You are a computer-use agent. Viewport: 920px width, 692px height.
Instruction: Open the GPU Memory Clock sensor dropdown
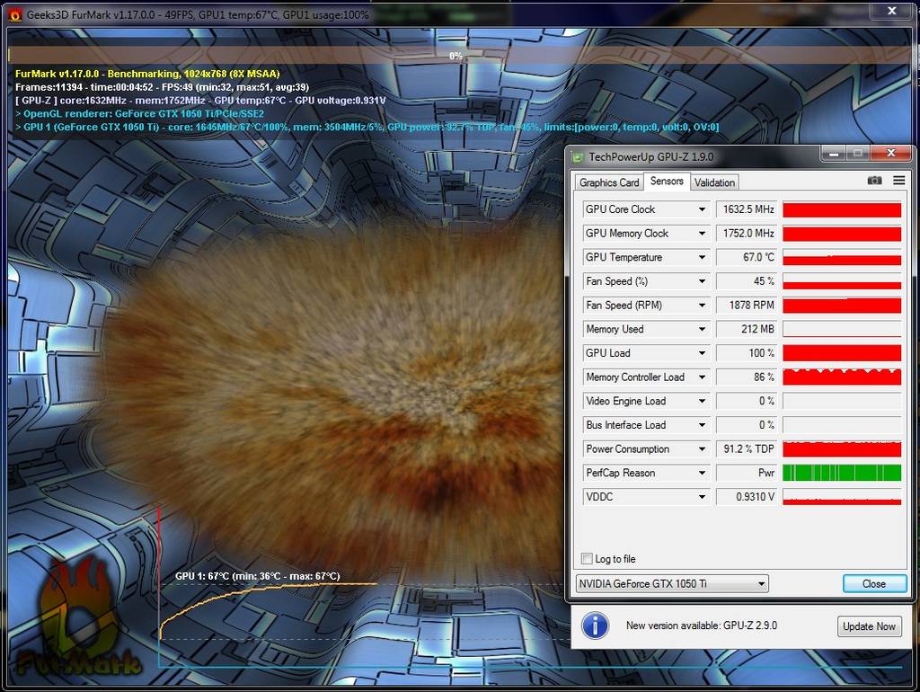(702, 234)
